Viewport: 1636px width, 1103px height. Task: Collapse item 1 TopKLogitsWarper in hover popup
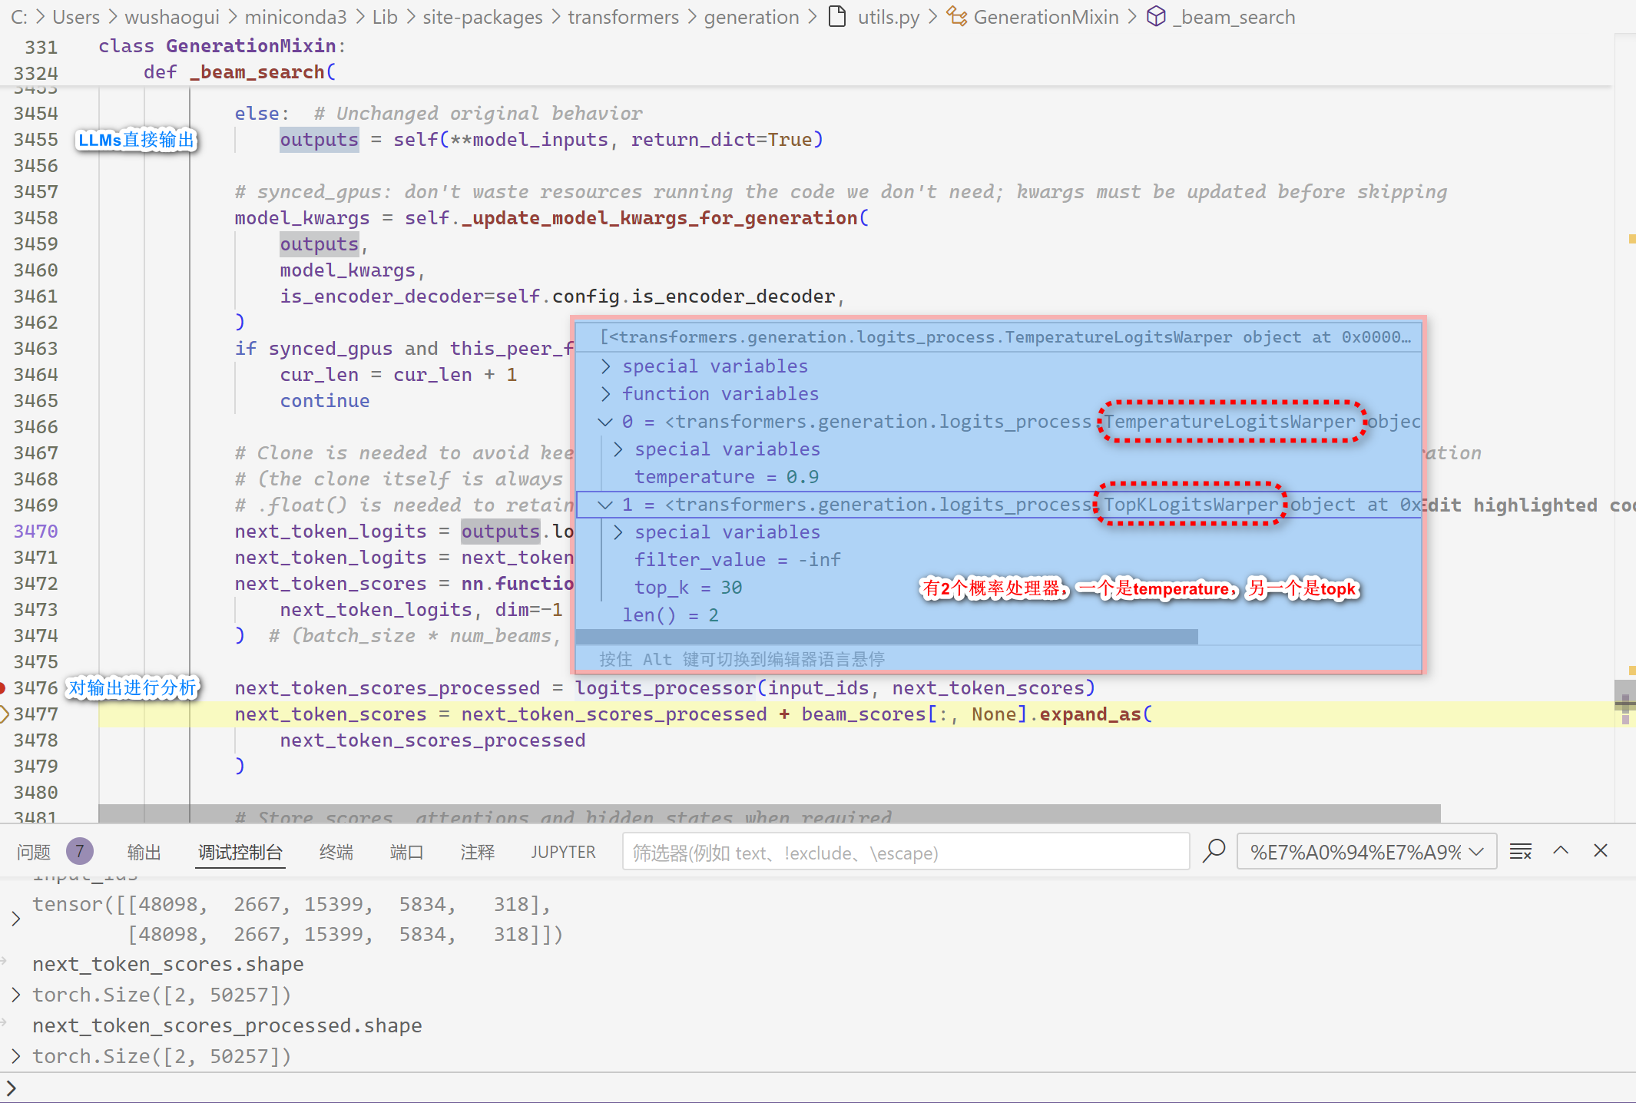[x=605, y=505]
